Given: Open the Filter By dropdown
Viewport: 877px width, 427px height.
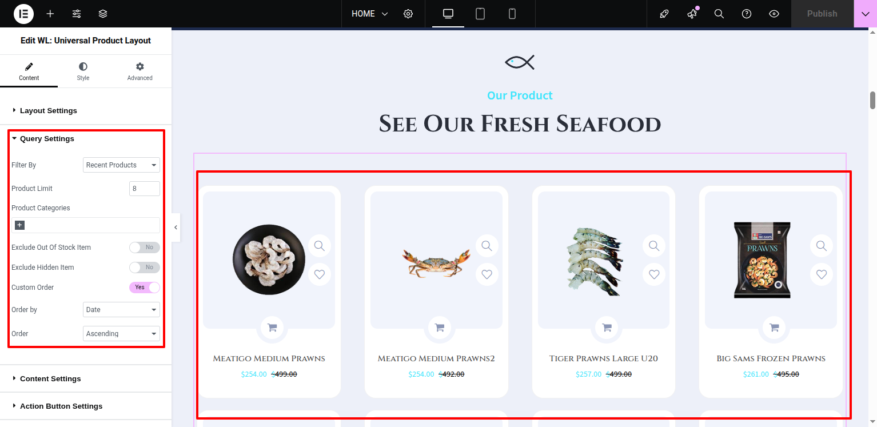Looking at the screenshot, I should (121, 165).
